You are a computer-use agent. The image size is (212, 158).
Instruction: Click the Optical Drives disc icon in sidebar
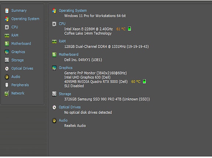click(7, 68)
